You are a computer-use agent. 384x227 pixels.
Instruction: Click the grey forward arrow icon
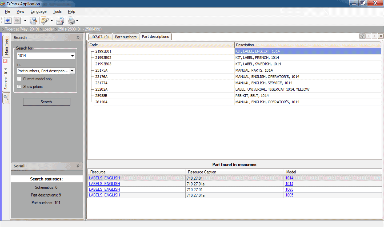coord(17,21)
